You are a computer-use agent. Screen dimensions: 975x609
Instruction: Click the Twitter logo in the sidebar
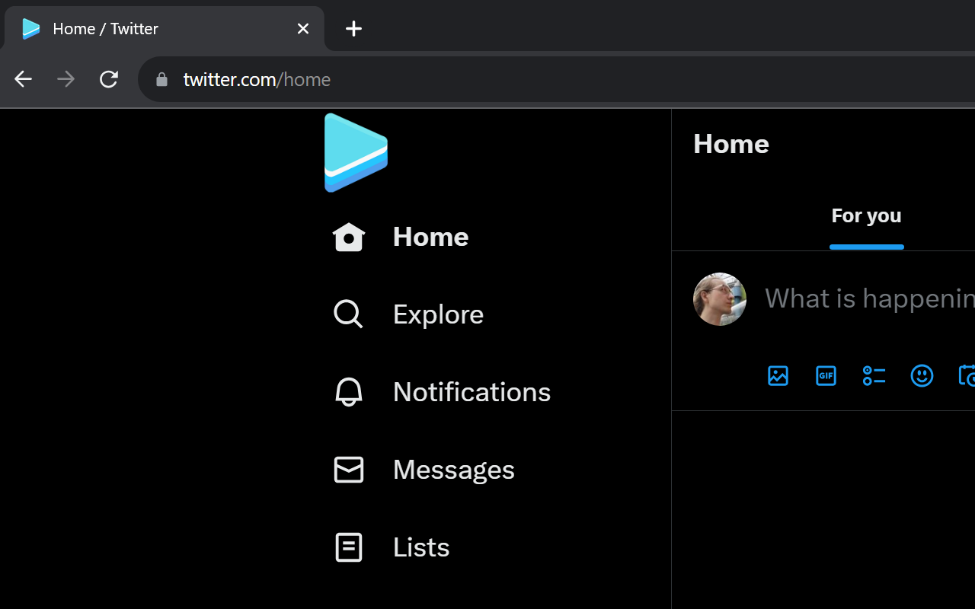point(356,152)
